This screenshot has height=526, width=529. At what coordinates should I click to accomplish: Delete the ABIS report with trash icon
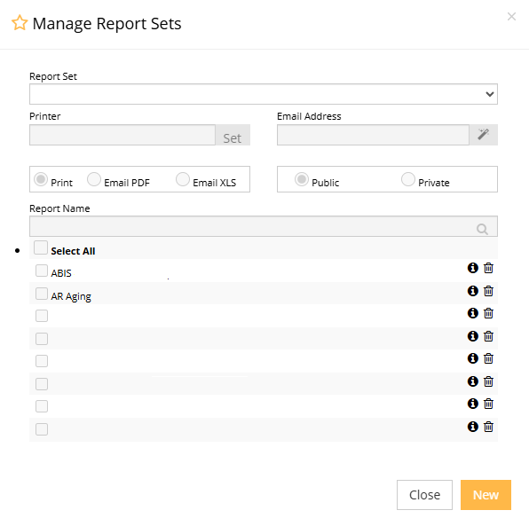488,268
